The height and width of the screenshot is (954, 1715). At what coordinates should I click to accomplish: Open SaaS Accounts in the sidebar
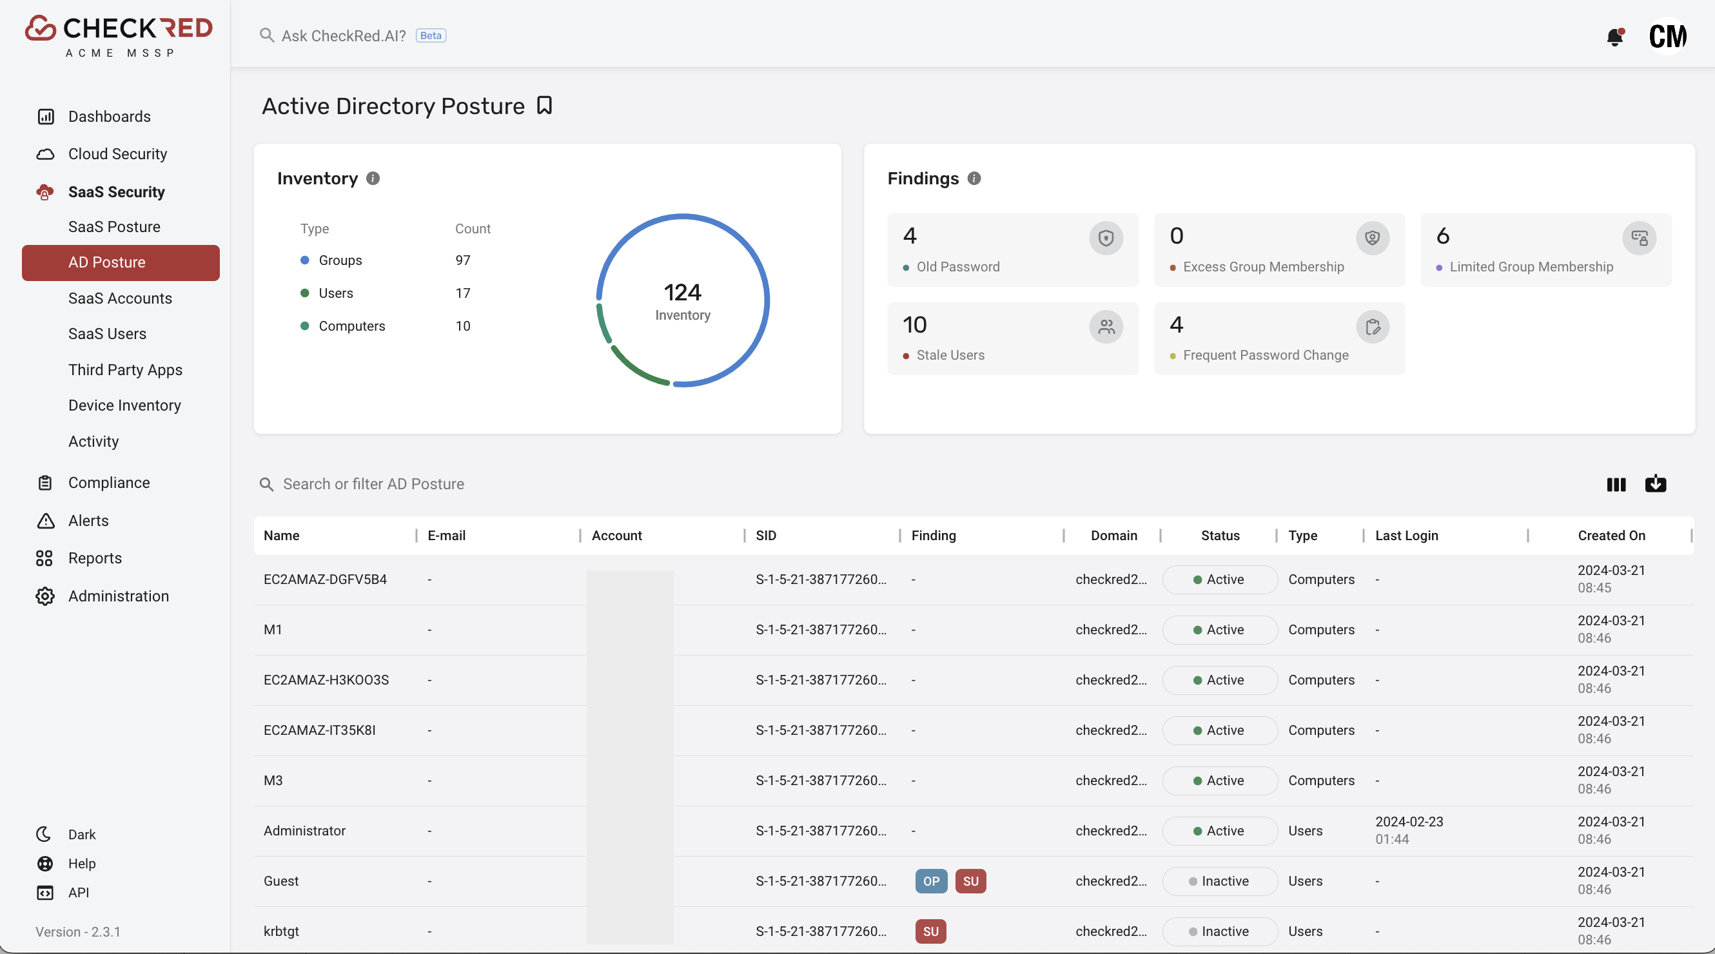120,298
